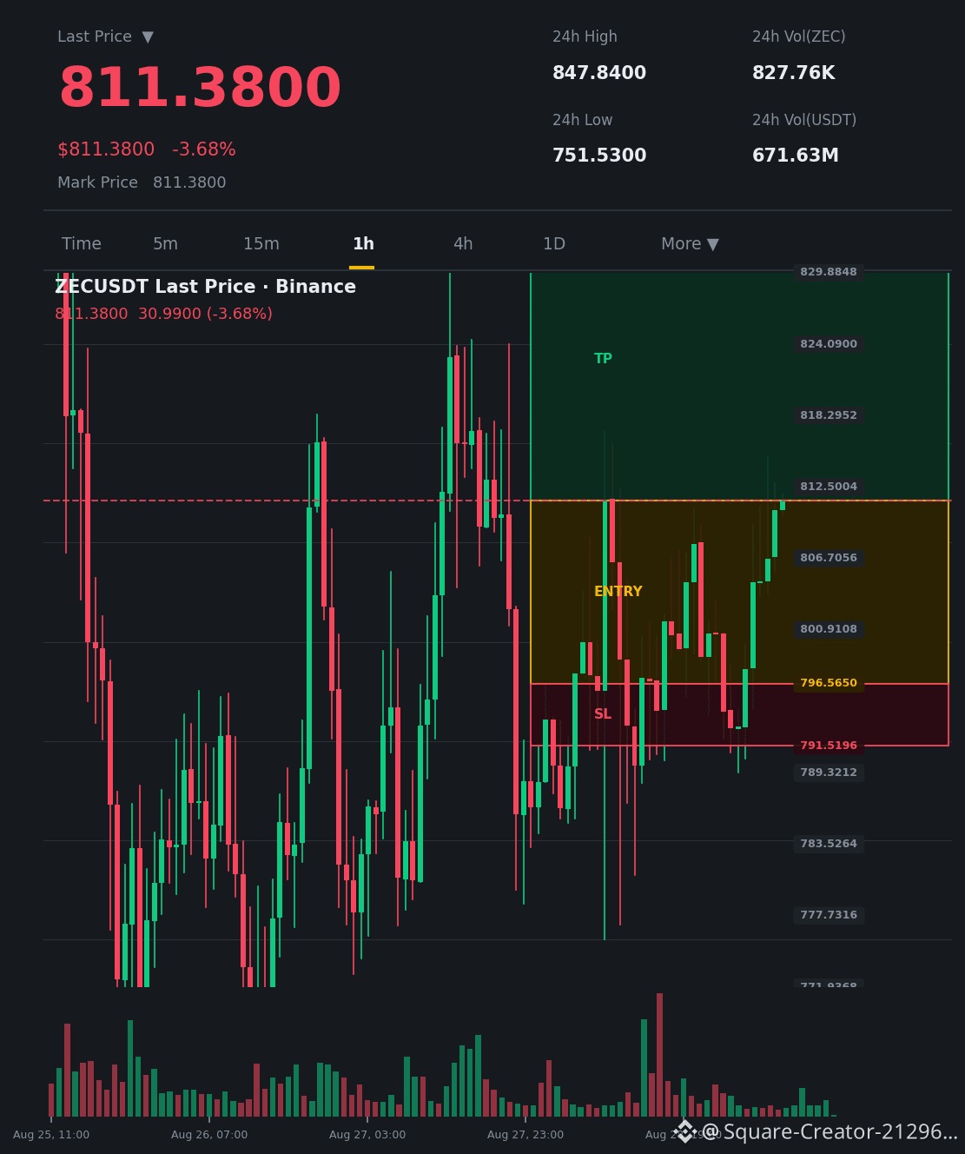This screenshot has width=965, height=1154.
Task: Open the Last Price dropdown arrow
Action: tap(148, 37)
